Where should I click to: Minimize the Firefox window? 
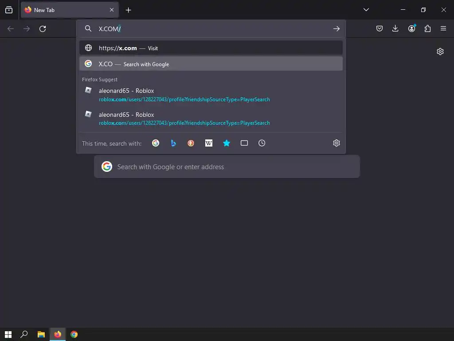tap(403, 10)
